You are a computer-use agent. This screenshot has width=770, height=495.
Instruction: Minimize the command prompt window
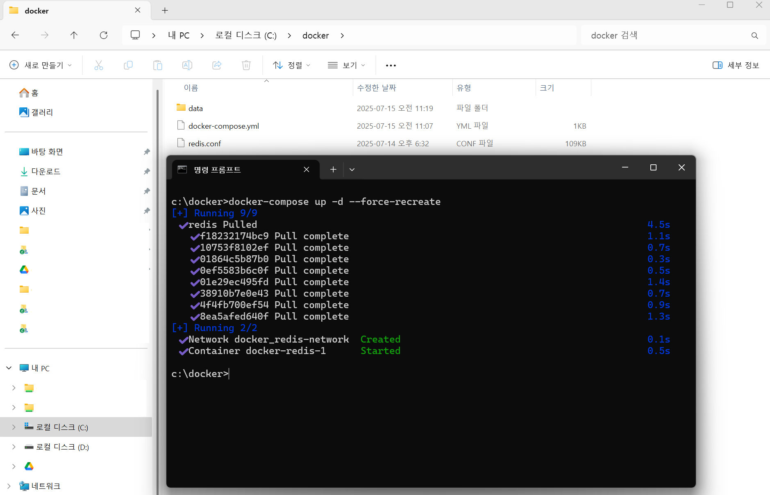pos(625,168)
